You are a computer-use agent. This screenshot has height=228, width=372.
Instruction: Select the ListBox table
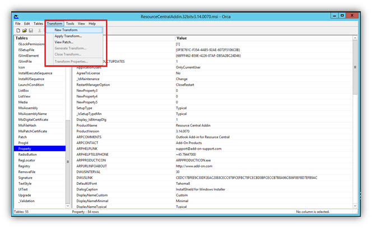click(x=24, y=90)
